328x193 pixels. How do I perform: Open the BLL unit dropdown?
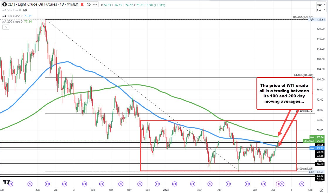coord(321,10)
